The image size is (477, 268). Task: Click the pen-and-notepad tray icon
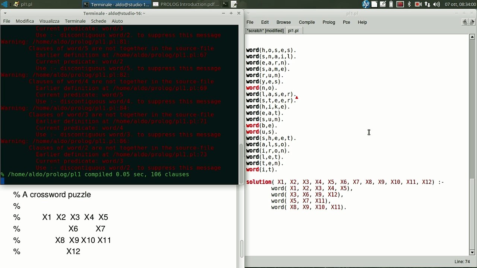click(x=383, y=4)
